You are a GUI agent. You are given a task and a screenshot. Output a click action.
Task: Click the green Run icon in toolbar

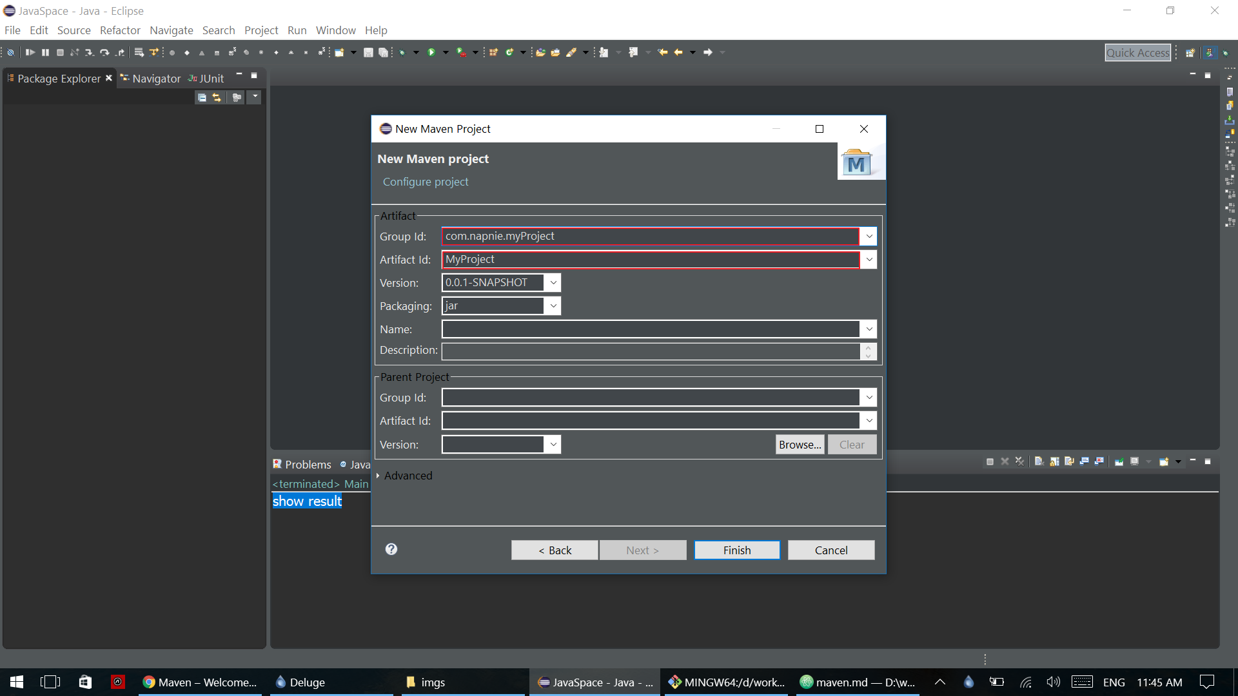(431, 52)
